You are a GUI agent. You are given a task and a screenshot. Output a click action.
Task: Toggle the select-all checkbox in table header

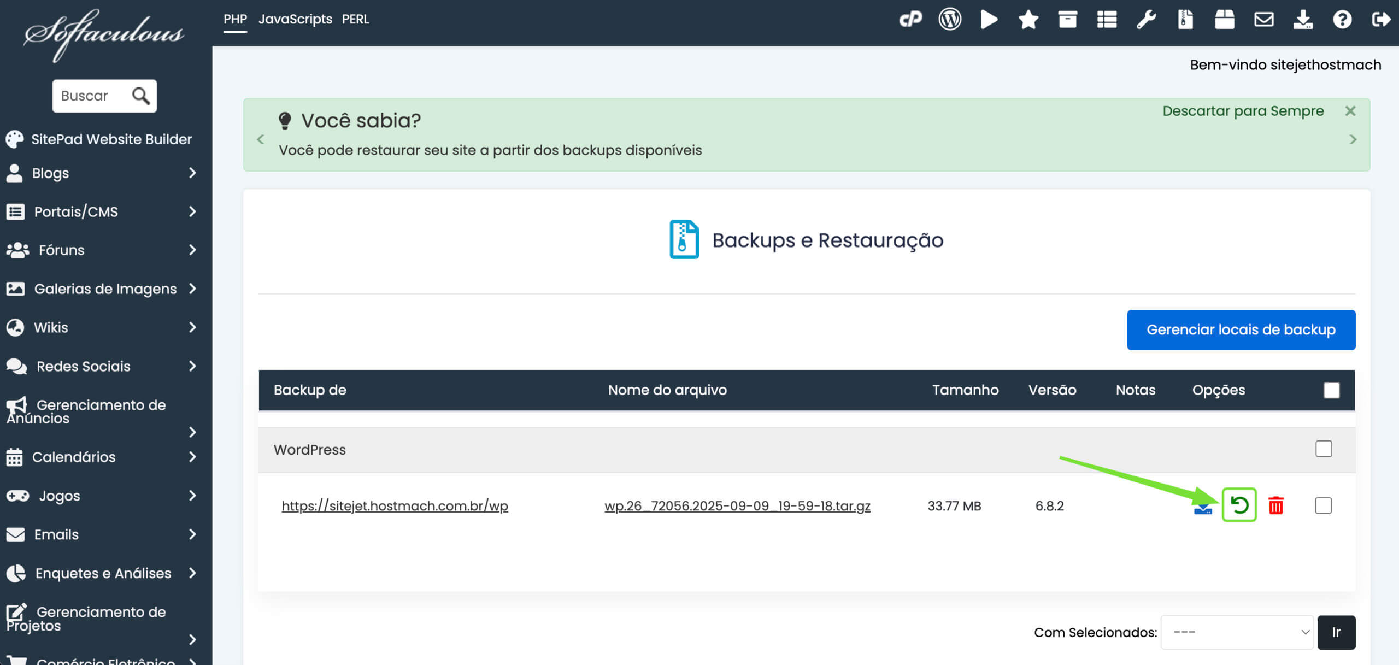[1331, 390]
